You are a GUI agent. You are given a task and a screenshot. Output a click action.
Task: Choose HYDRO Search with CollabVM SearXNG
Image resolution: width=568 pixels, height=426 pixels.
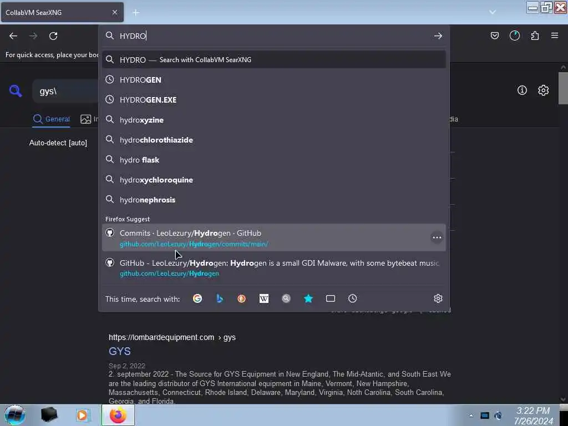274,60
